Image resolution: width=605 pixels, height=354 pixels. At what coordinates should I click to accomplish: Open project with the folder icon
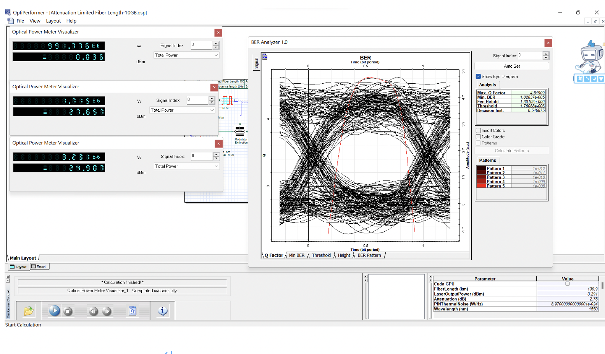[28, 311]
